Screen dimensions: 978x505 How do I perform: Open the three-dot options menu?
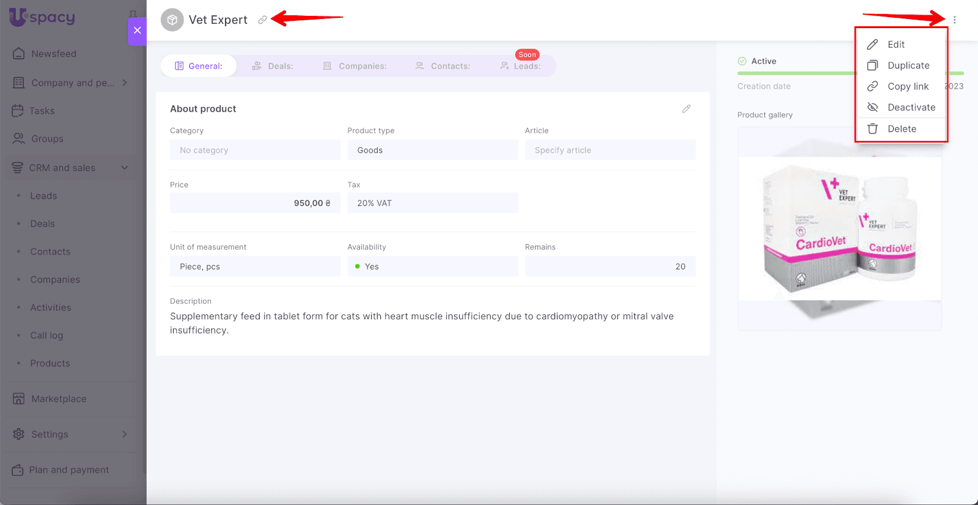pos(954,20)
